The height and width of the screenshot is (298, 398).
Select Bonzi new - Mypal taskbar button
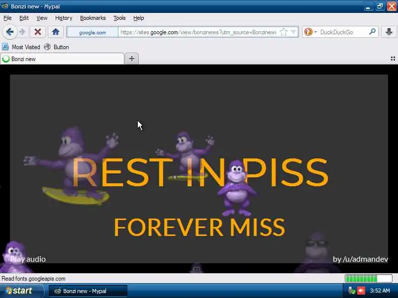88,291
